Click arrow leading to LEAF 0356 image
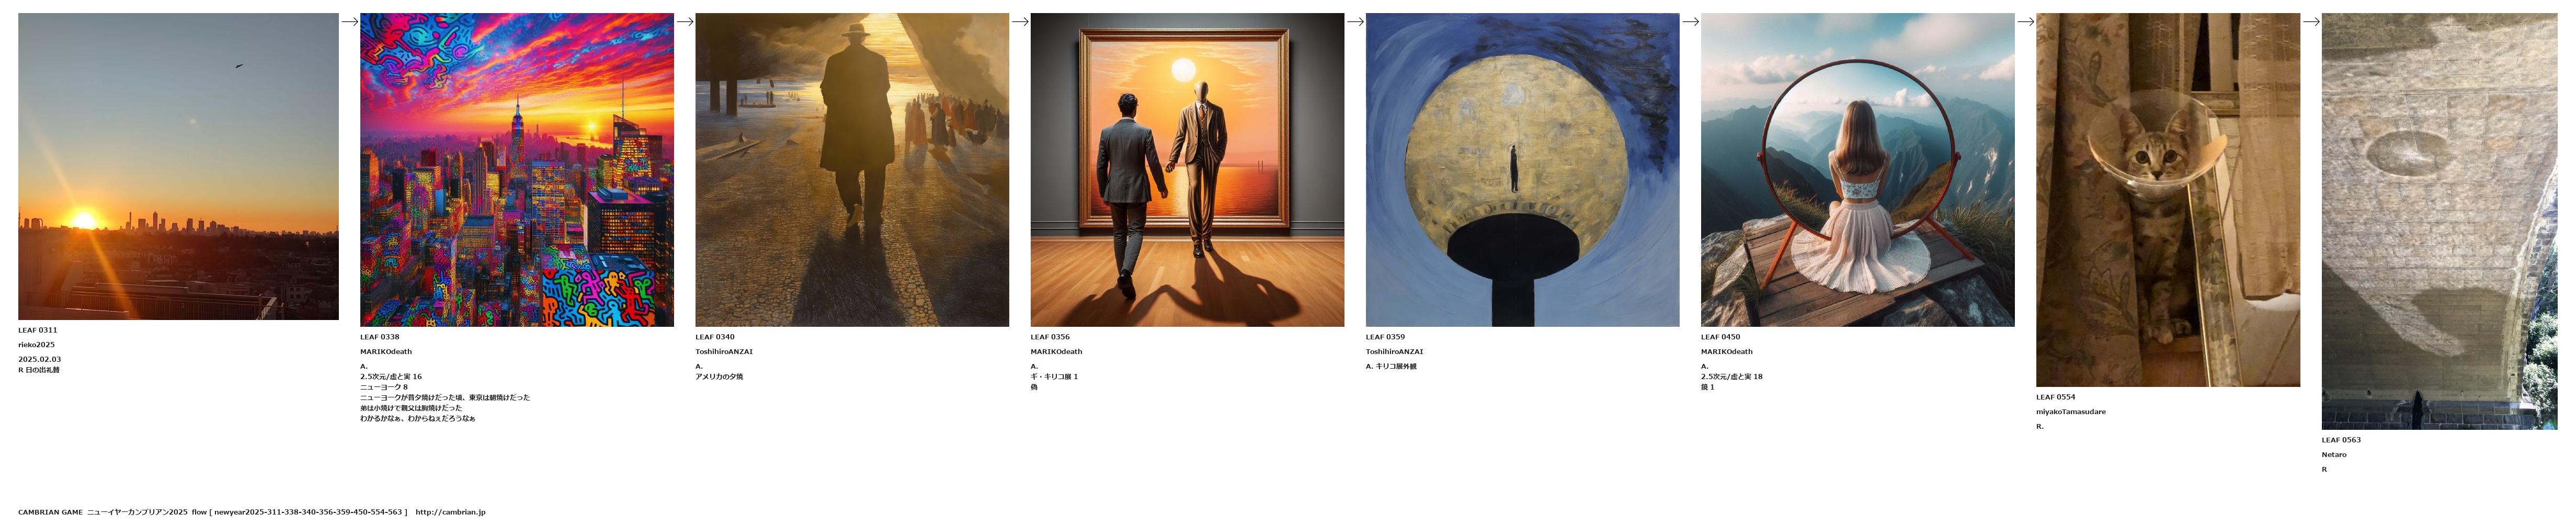2576x525 pixels. [x=1020, y=21]
